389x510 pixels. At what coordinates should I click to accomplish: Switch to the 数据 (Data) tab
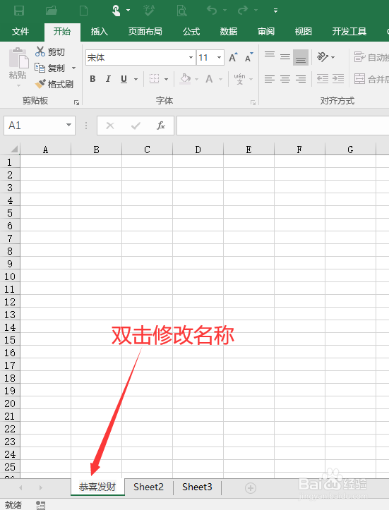pyautogui.click(x=229, y=32)
